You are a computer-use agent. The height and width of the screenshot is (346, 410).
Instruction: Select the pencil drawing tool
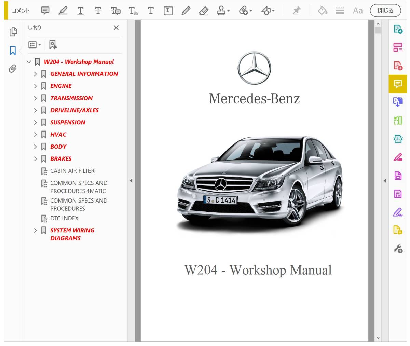[186, 11]
